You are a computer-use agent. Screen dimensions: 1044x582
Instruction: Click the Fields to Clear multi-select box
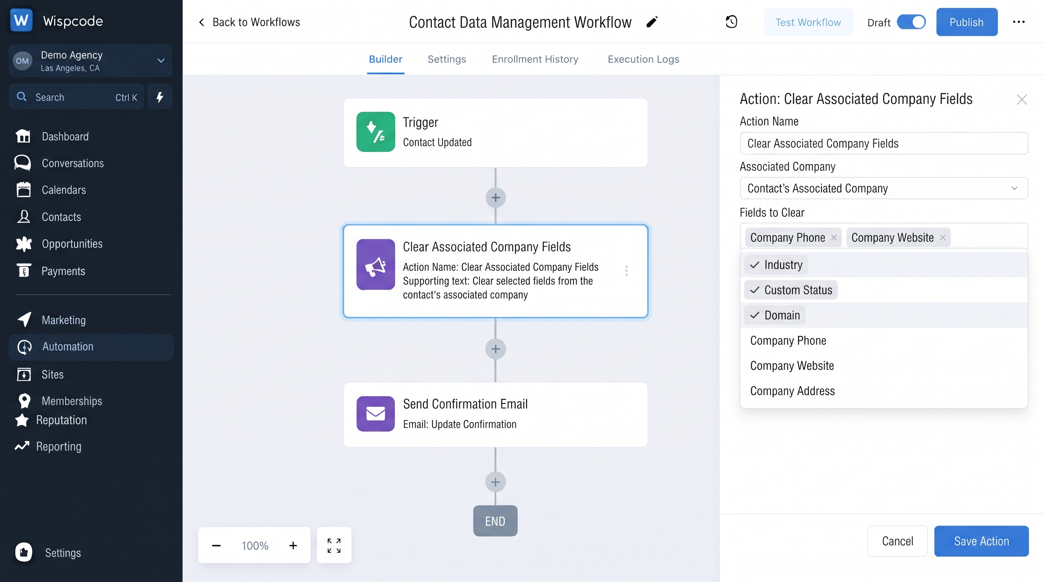click(x=884, y=236)
